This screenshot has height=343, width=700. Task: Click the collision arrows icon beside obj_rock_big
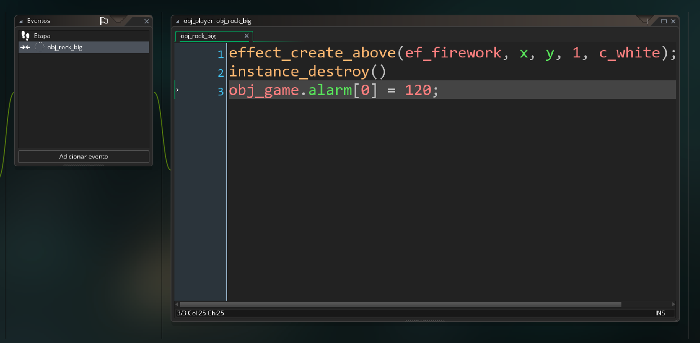[25, 48]
